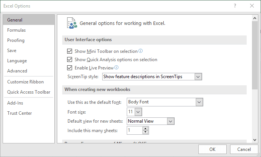Select the Advanced category

click(x=29, y=71)
